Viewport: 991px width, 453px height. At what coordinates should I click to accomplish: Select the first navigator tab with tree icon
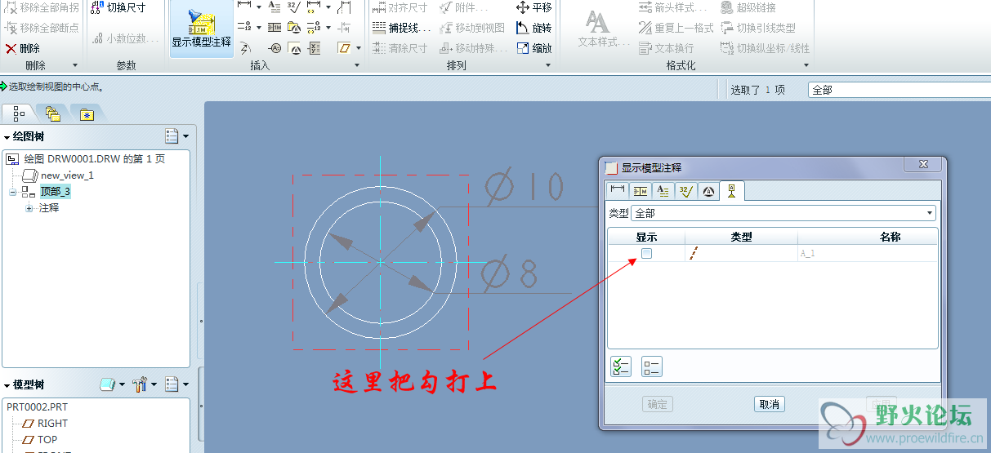pos(19,113)
